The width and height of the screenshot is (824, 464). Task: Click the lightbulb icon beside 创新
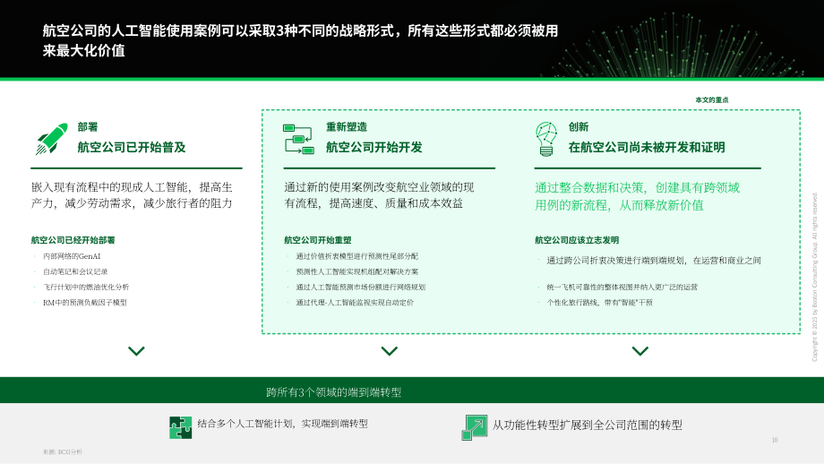(546, 139)
